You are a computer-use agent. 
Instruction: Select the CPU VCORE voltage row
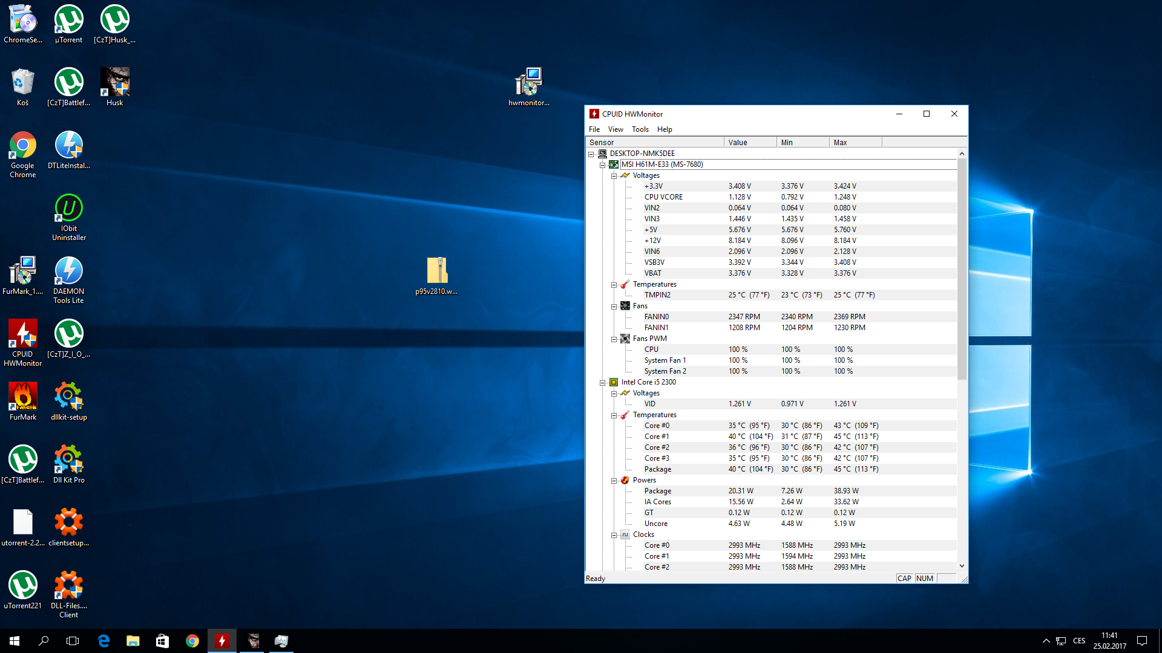click(x=663, y=197)
